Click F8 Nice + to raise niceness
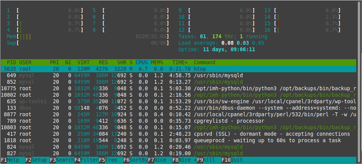Viewport: 362px width, 164px height. click(185, 160)
